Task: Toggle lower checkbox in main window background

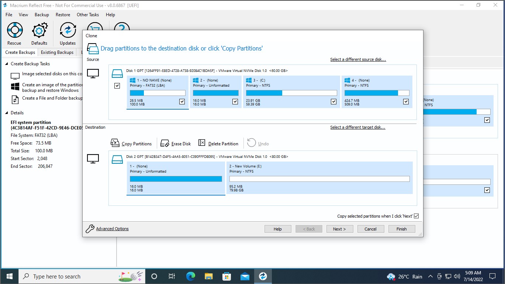Action: [x=487, y=190]
